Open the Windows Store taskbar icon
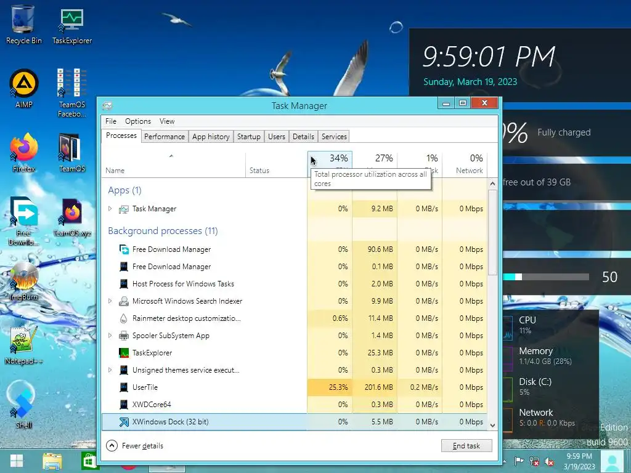 (90, 461)
